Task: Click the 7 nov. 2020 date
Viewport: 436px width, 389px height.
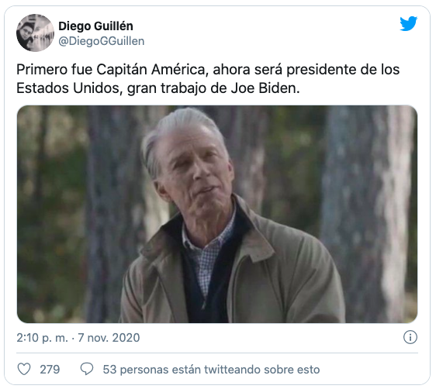Action: tap(109, 338)
